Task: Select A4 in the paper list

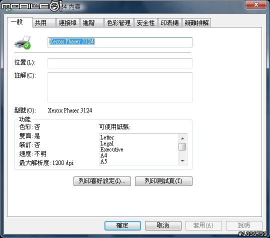Action: (x=104, y=155)
